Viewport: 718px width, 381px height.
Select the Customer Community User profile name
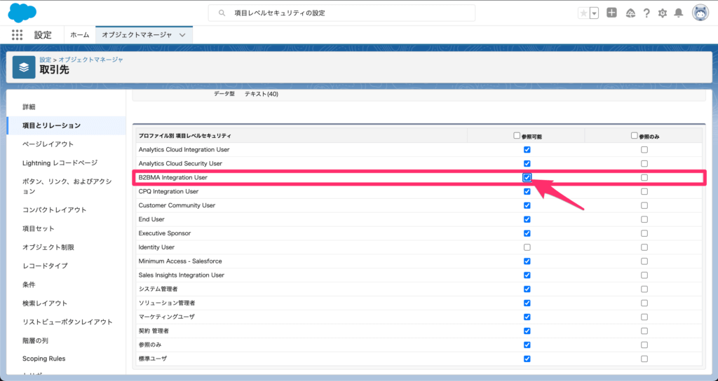point(177,205)
